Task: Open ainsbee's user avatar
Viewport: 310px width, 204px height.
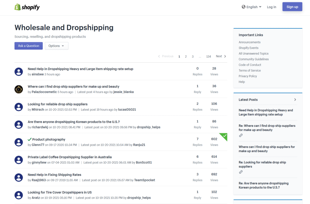Action: (x=18, y=72)
